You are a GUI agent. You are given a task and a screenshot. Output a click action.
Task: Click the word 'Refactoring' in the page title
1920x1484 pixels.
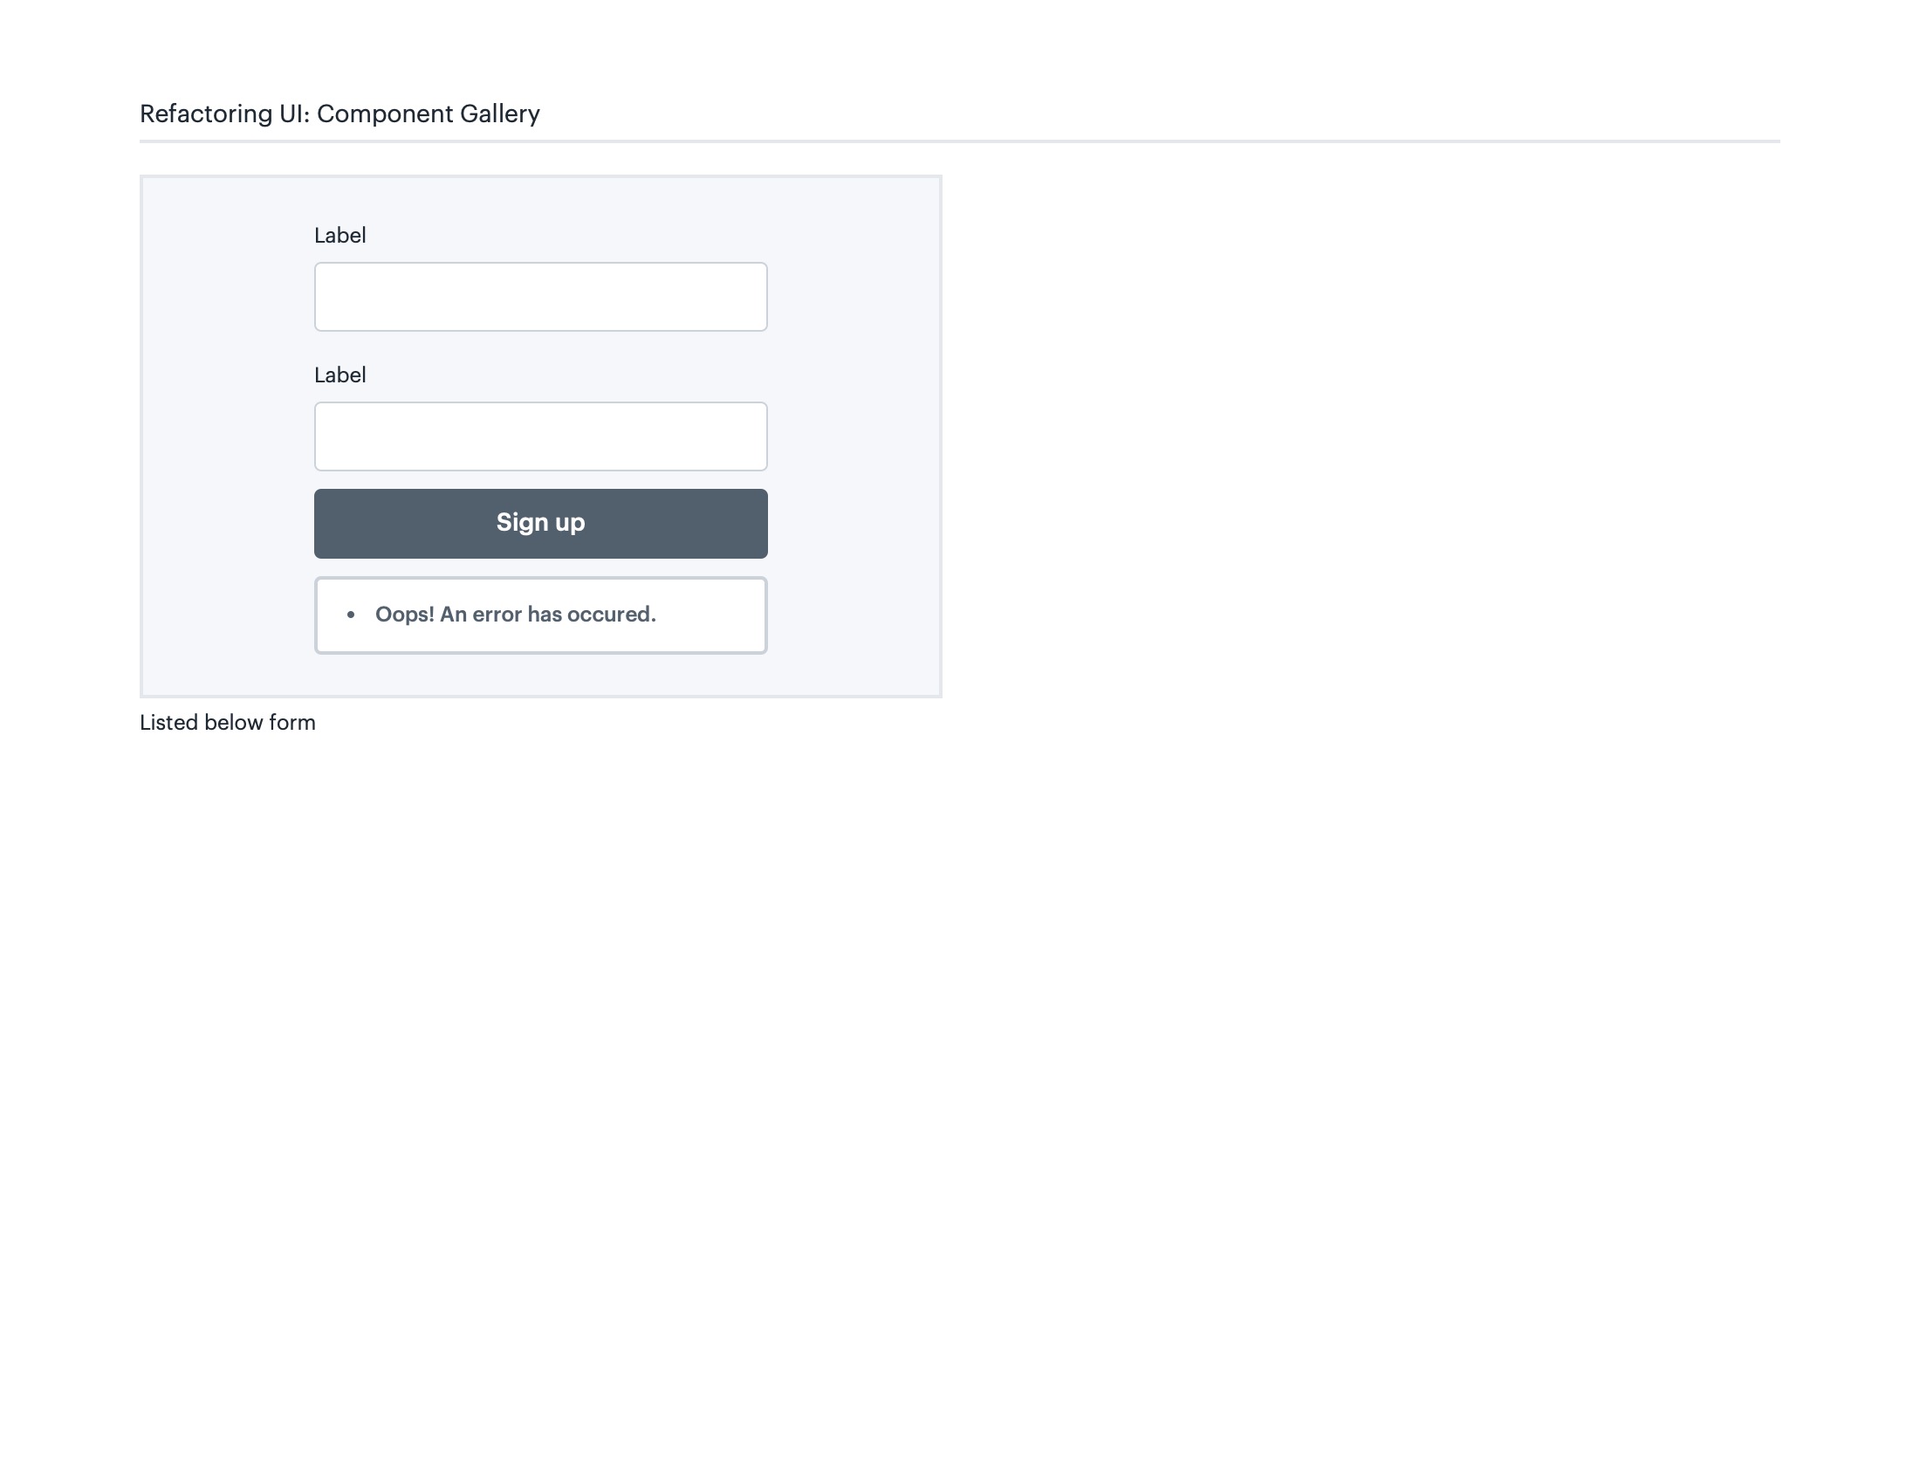click(x=206, y=114)
